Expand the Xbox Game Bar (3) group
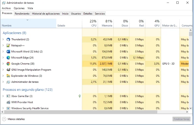Image resolution: width=194 pixels, height=125 pixels. pyautogui.click(x=3, y=96)
